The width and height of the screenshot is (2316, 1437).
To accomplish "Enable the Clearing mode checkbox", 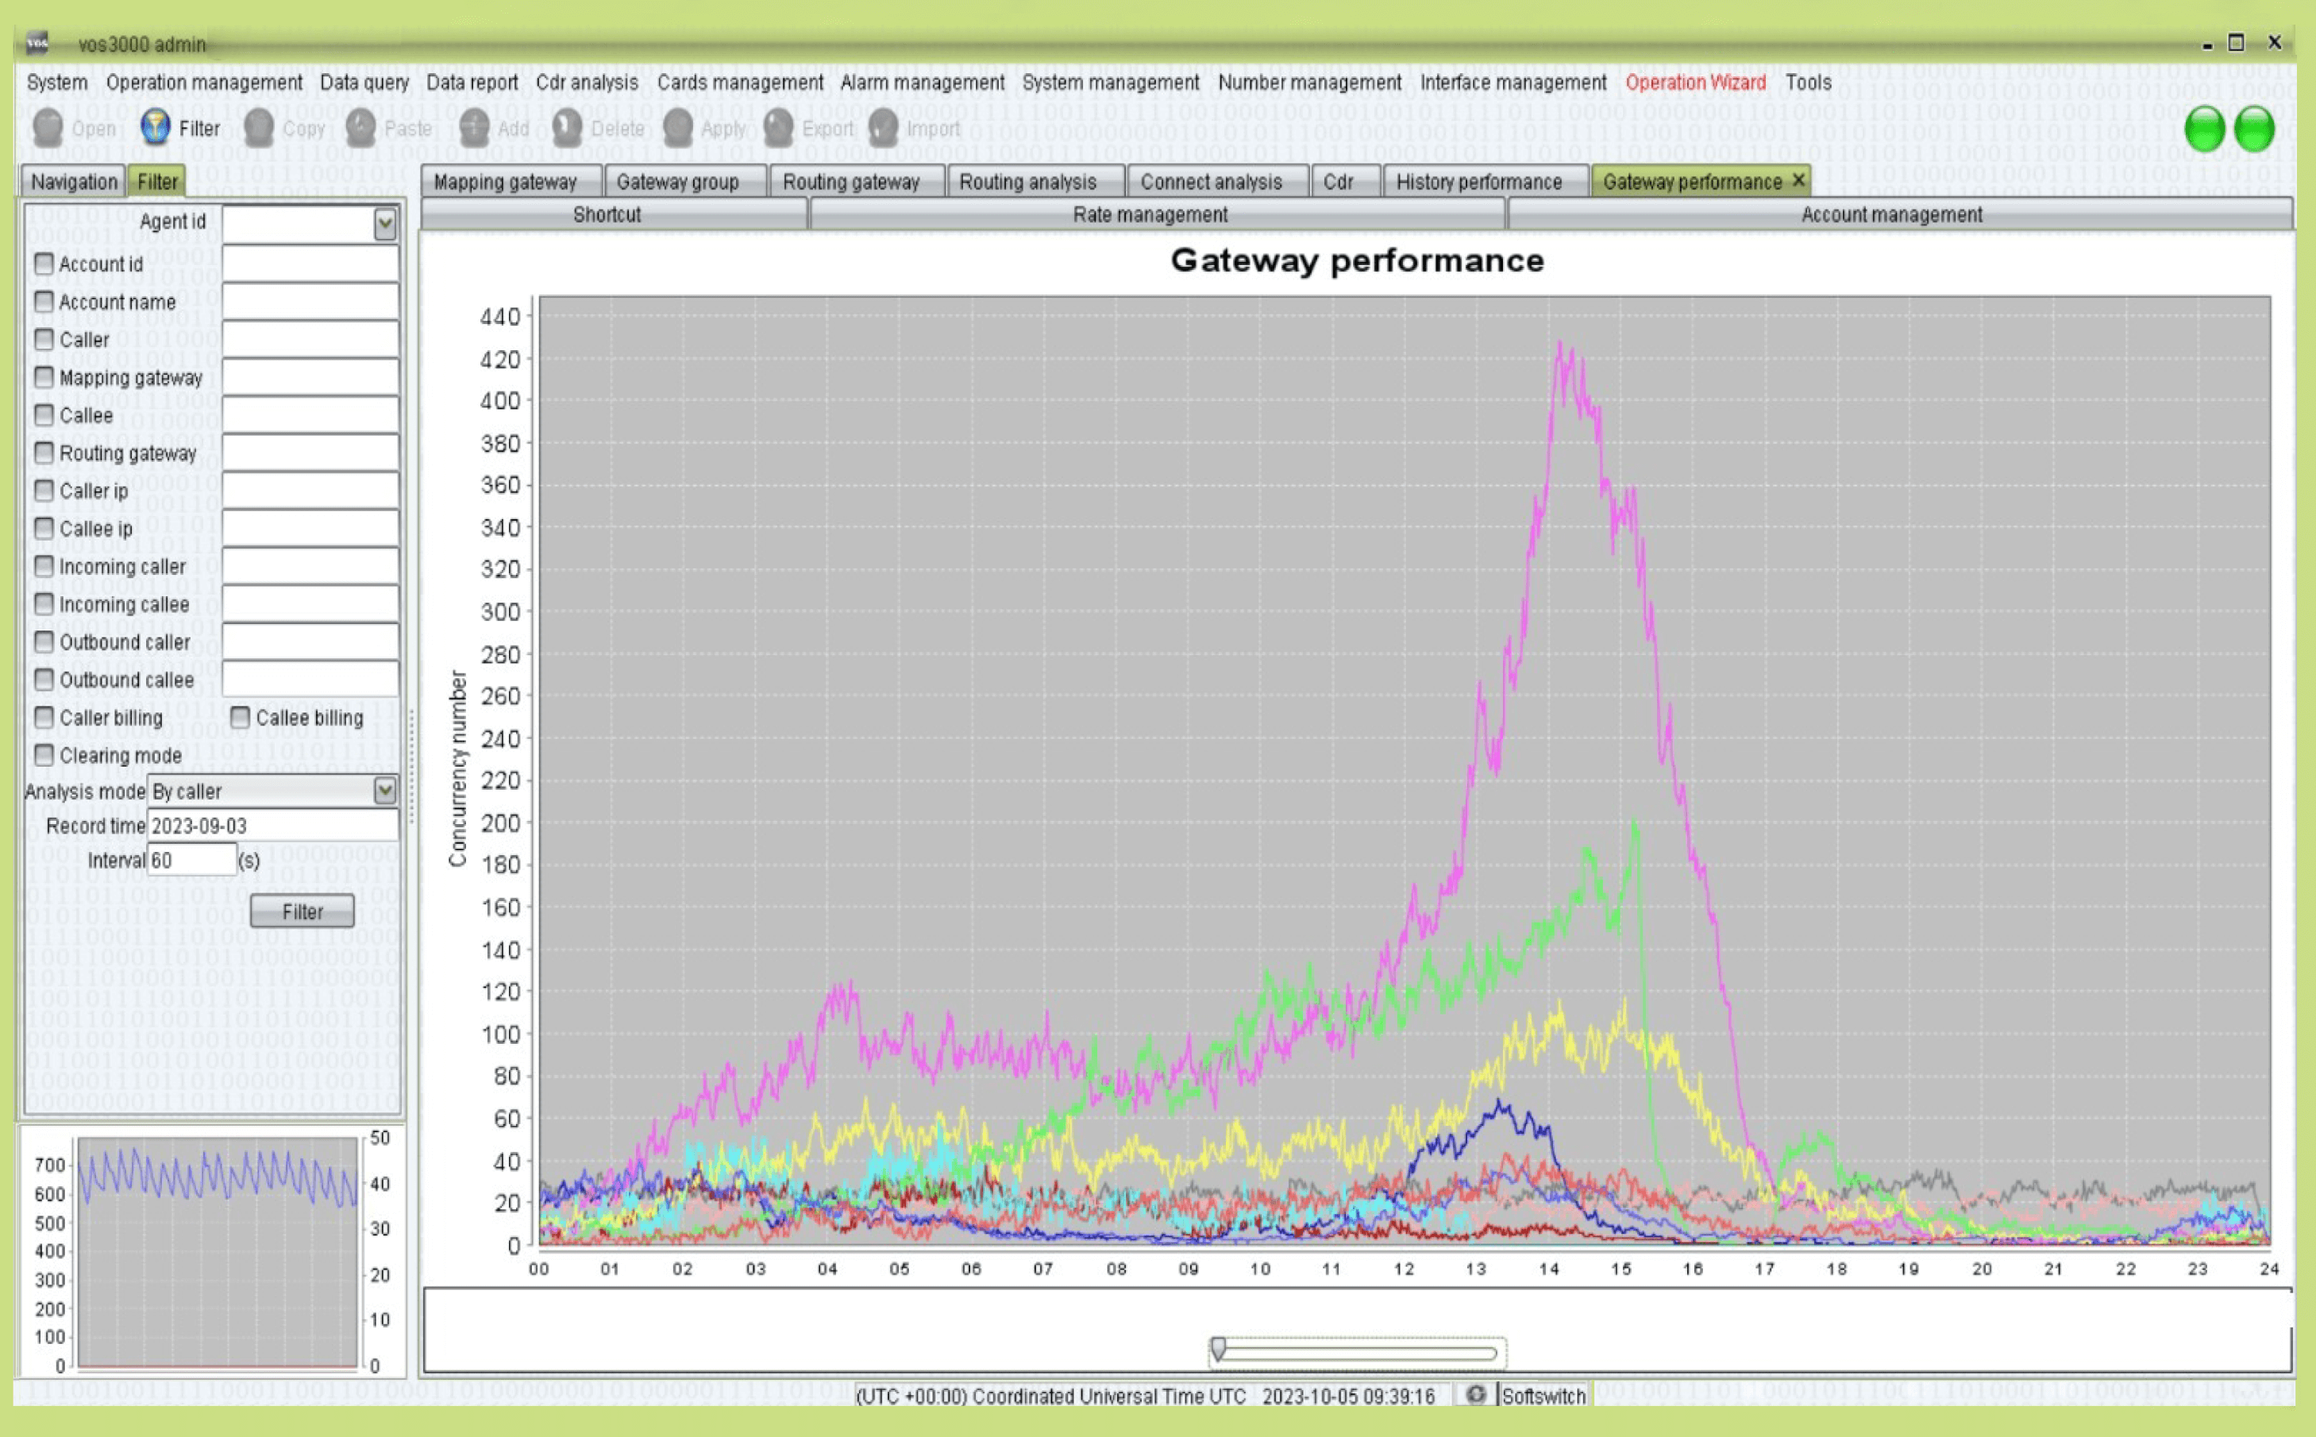I will point(44,756).
